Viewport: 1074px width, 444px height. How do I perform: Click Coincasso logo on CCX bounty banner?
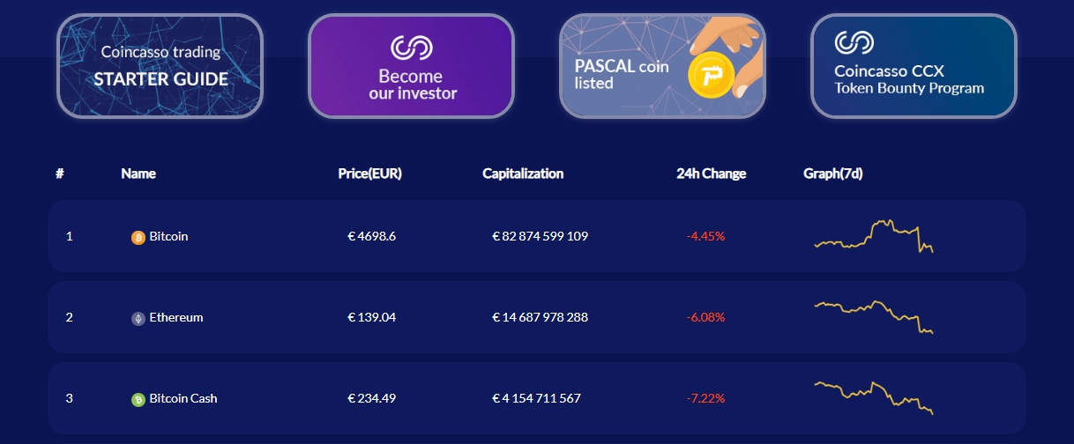pyautogui.click(x=854, y=43)
